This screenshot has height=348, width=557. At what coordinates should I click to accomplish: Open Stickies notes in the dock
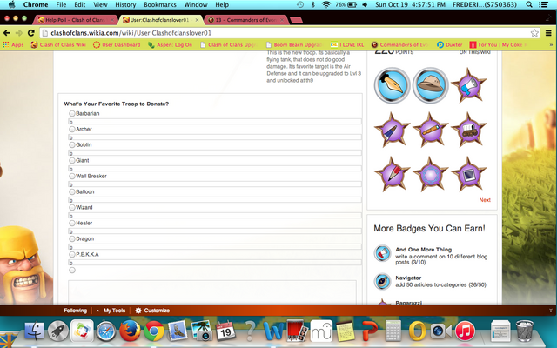(x=346, y=331)
